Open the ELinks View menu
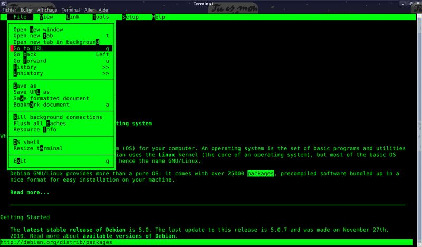This screenshot has width=422, height=247. [46, 17]
